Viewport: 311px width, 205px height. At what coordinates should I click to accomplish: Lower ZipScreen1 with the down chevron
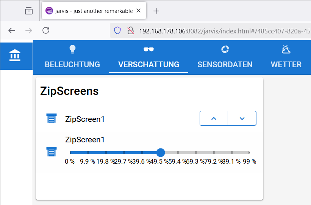coord(242,118)
